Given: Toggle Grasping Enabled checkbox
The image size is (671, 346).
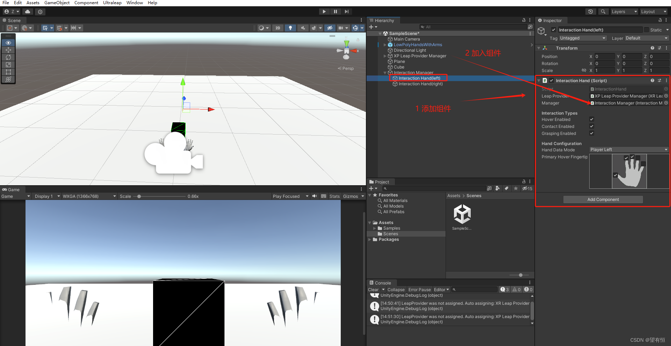Looking at the screenshot, I should click(592, 133).
